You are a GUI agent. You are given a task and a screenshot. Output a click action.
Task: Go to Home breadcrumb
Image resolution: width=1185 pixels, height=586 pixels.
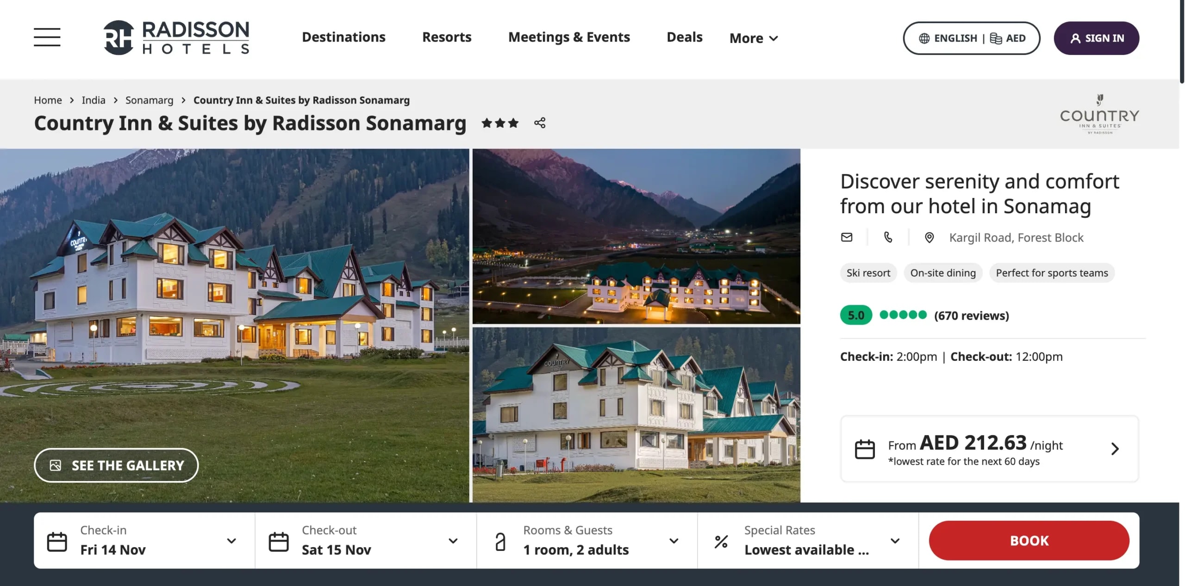48,100
